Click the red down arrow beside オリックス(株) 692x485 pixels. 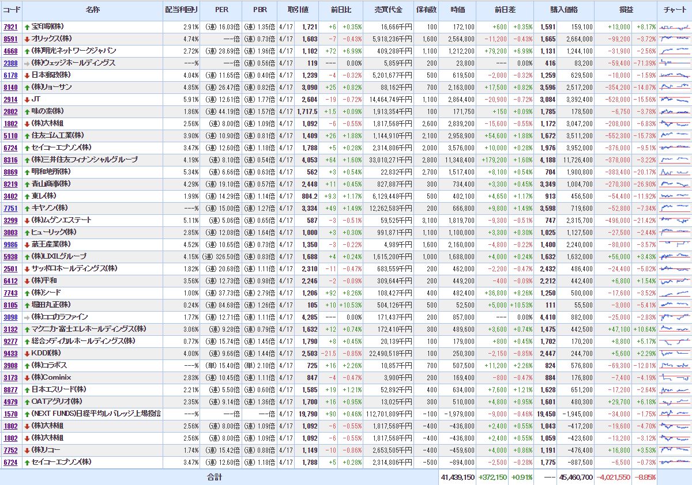(x=27, y=39)
